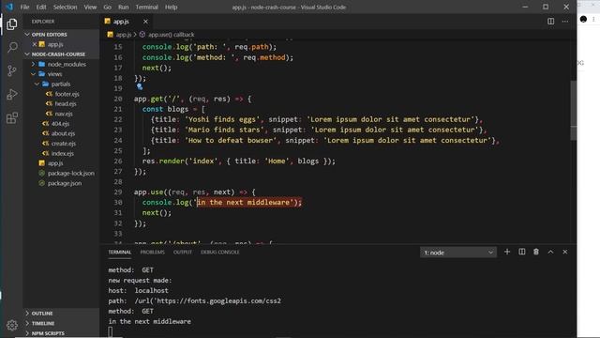The width and height of the screenshot is (600, 338).
Task: Kill terminal with trash icon
Action: point(536,252)
